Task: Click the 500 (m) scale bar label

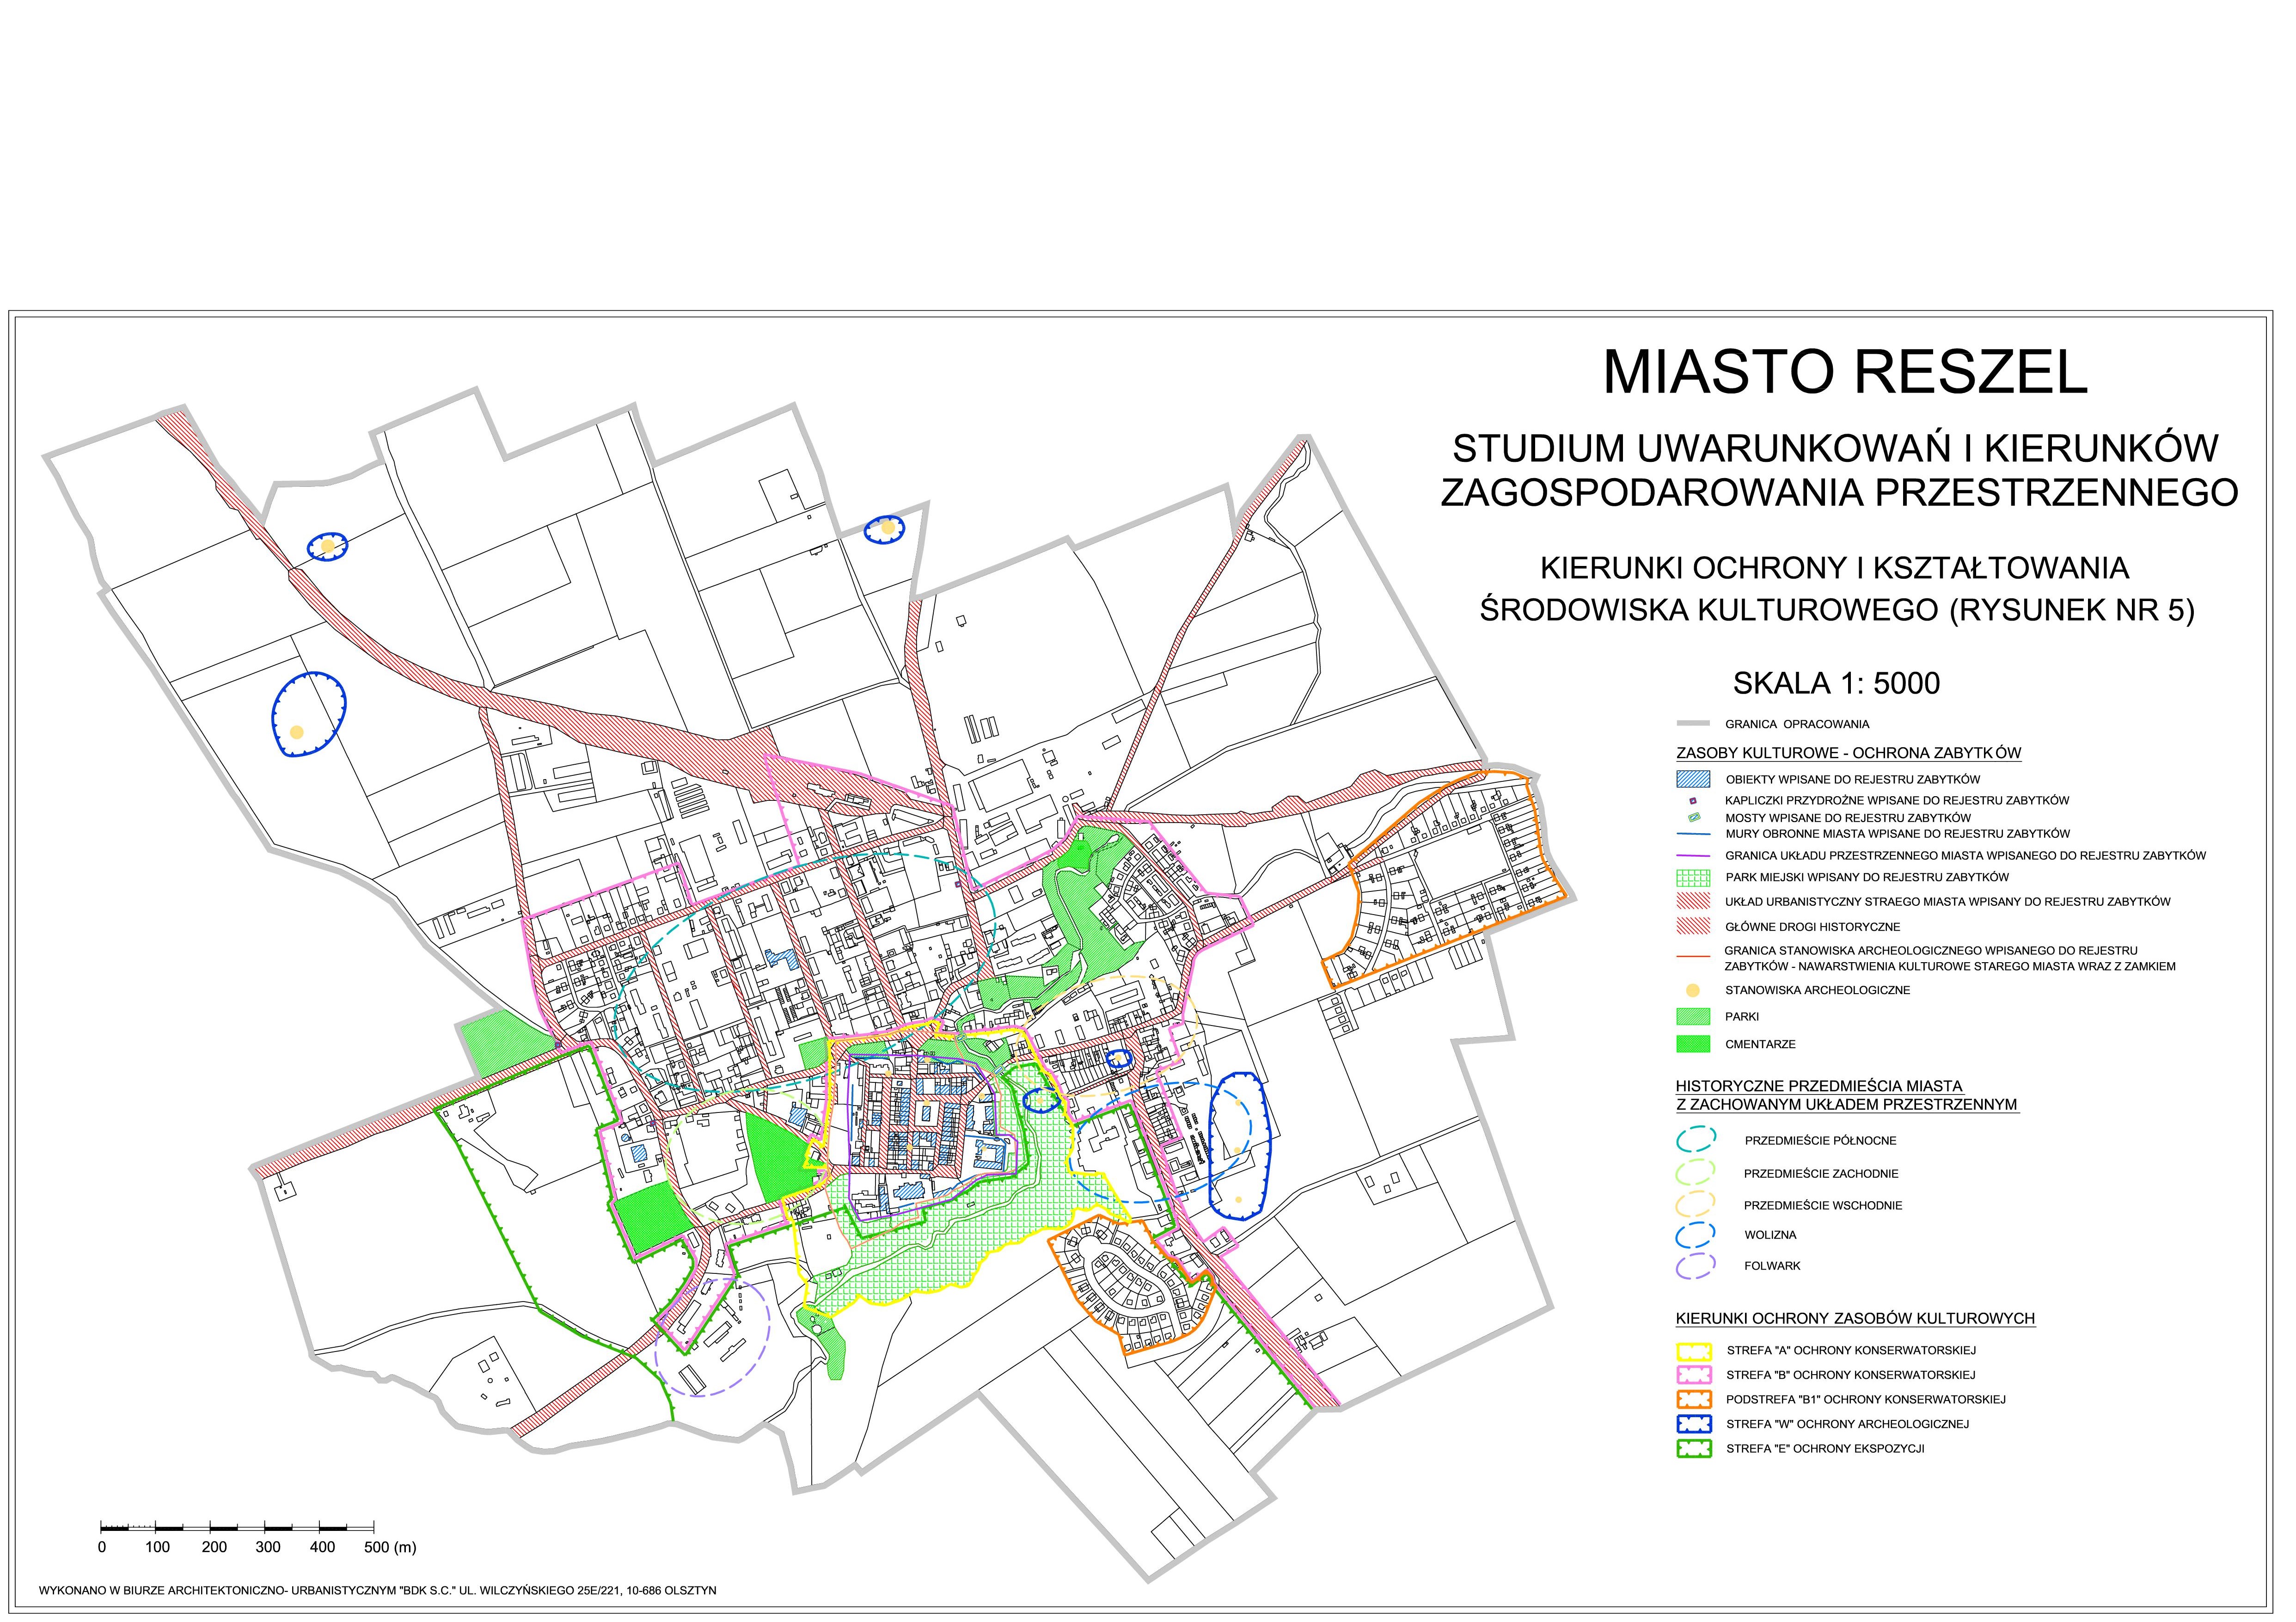Action: (390, 1547)
